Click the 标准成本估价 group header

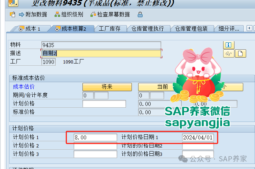(x=29, y=78)
